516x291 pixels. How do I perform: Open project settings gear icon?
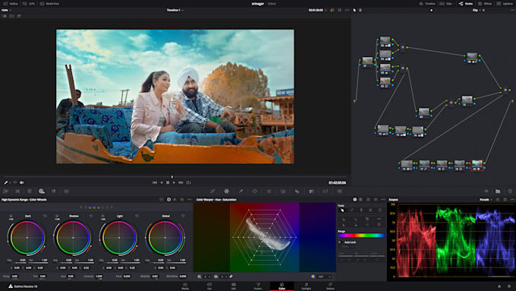click(x=509, y=286)
